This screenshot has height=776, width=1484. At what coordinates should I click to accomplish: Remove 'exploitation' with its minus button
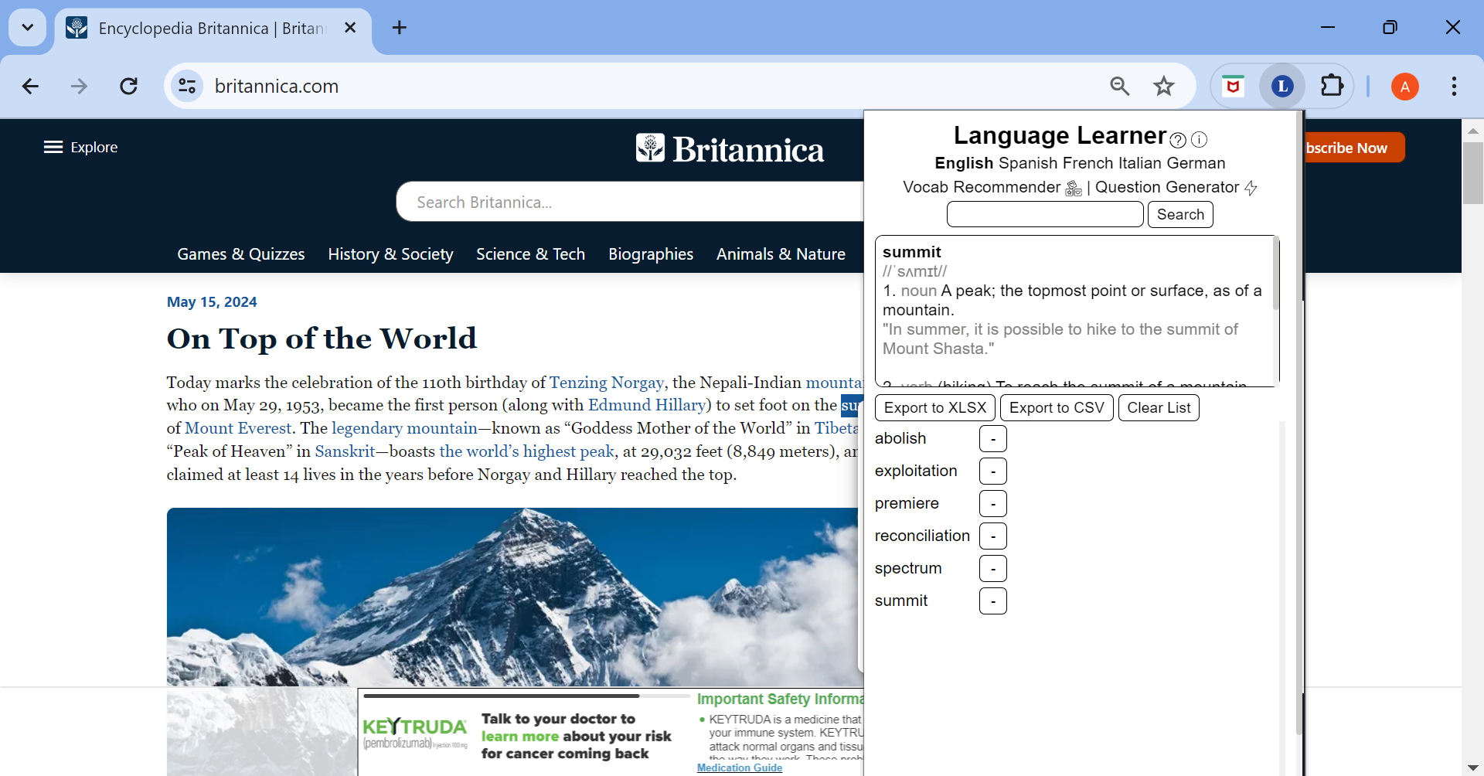click(993, 471)
